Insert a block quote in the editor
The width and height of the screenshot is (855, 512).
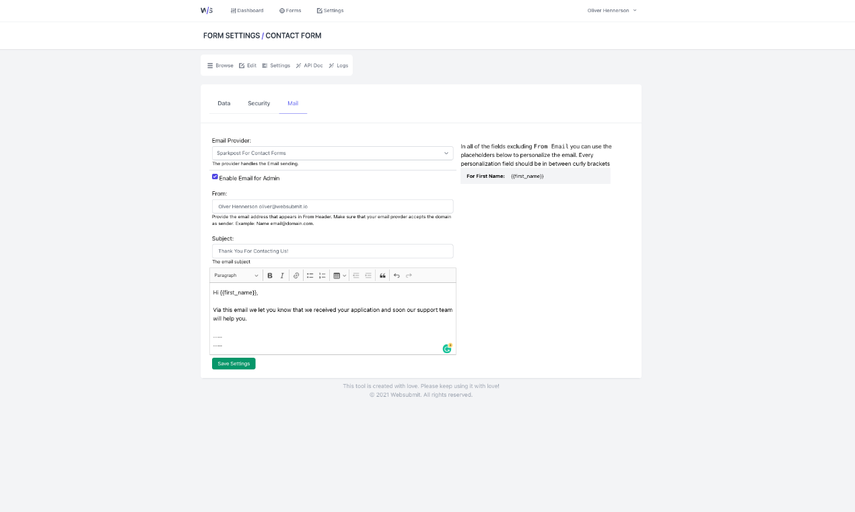click(x=382, y=275)
